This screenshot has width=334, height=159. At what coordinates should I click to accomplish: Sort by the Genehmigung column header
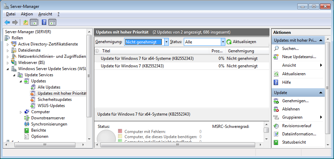click(247, 51)
